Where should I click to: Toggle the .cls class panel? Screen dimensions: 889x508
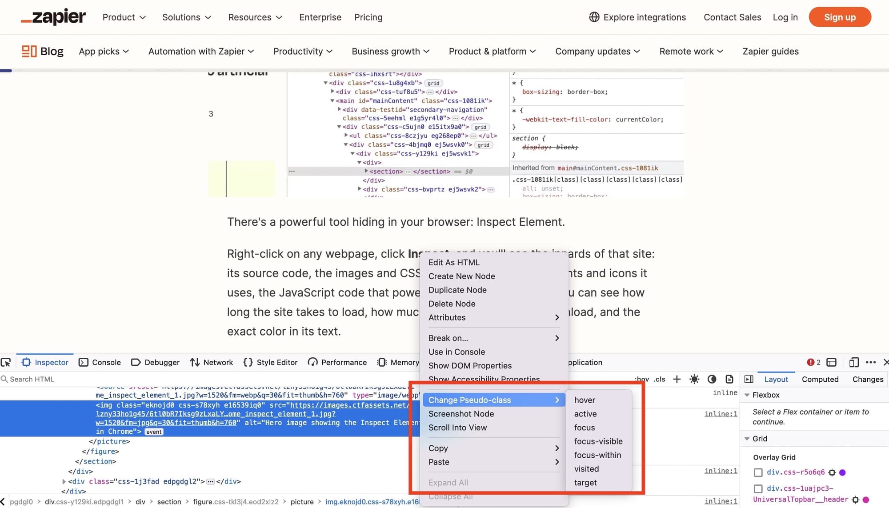tap(659, 379)
